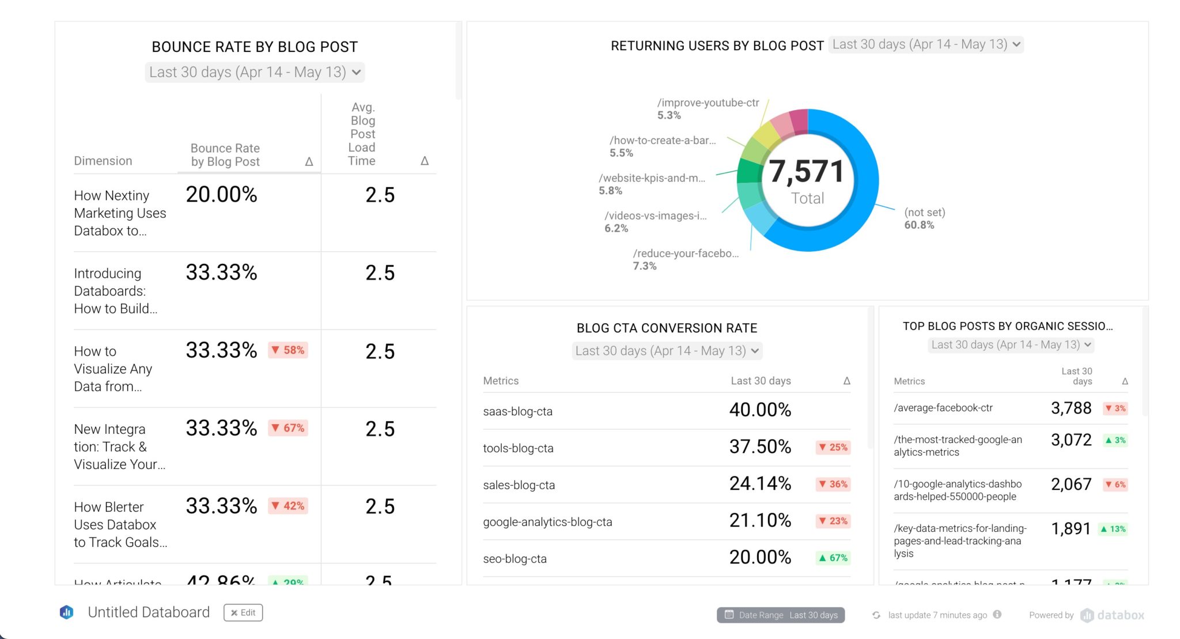1180x639 pixels.
Task: Expand the Top Blog Posts date range dropdown
Action: 1011,345
